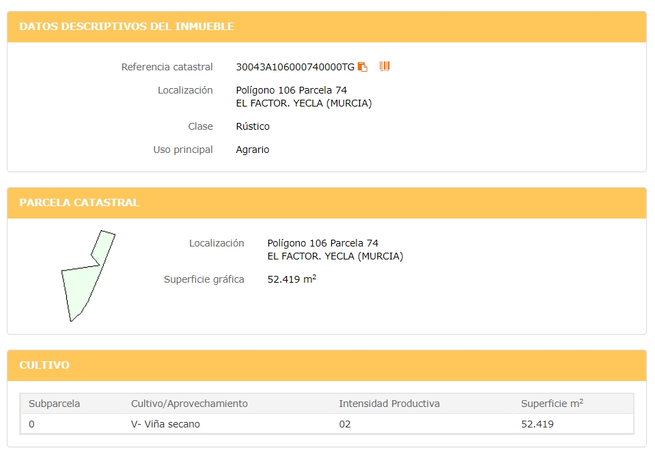
Task: Sort by 'Cultivo/Aprovechamiento' column header
Action: (x=189, y=404)
